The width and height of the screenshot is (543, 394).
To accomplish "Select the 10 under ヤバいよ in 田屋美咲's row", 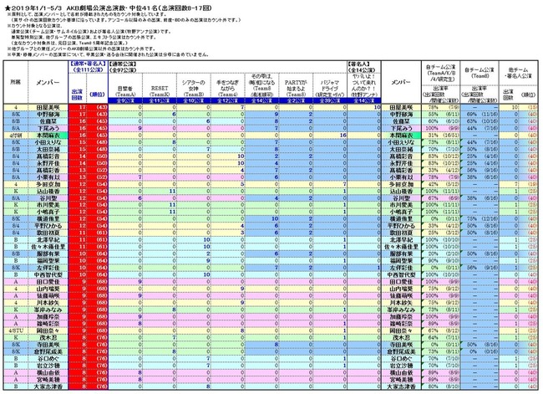I will 363,108.
